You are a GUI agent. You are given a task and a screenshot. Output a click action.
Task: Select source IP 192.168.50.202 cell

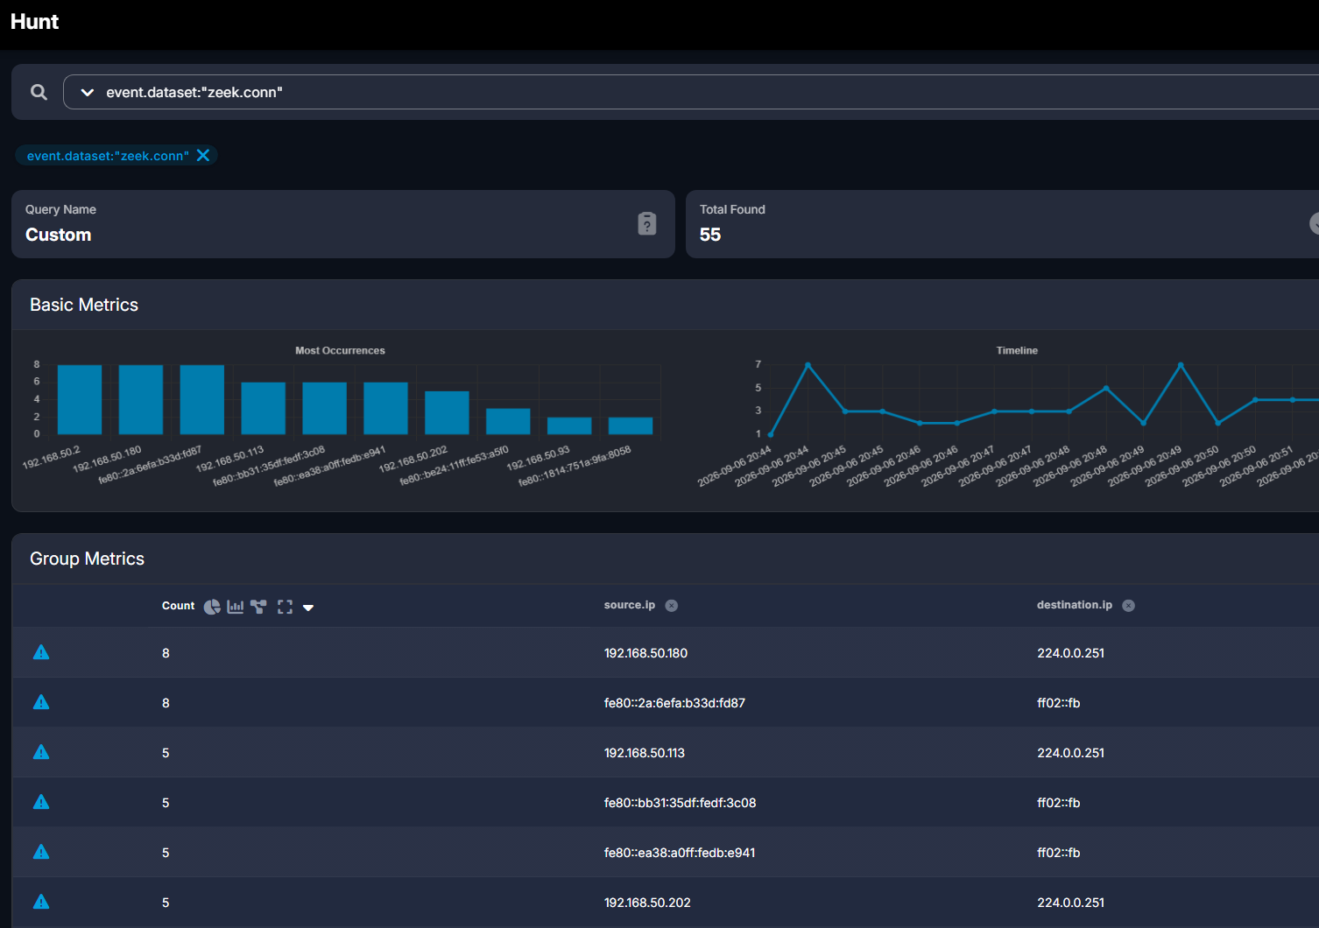pyautogui.click(x=647, y=903)
